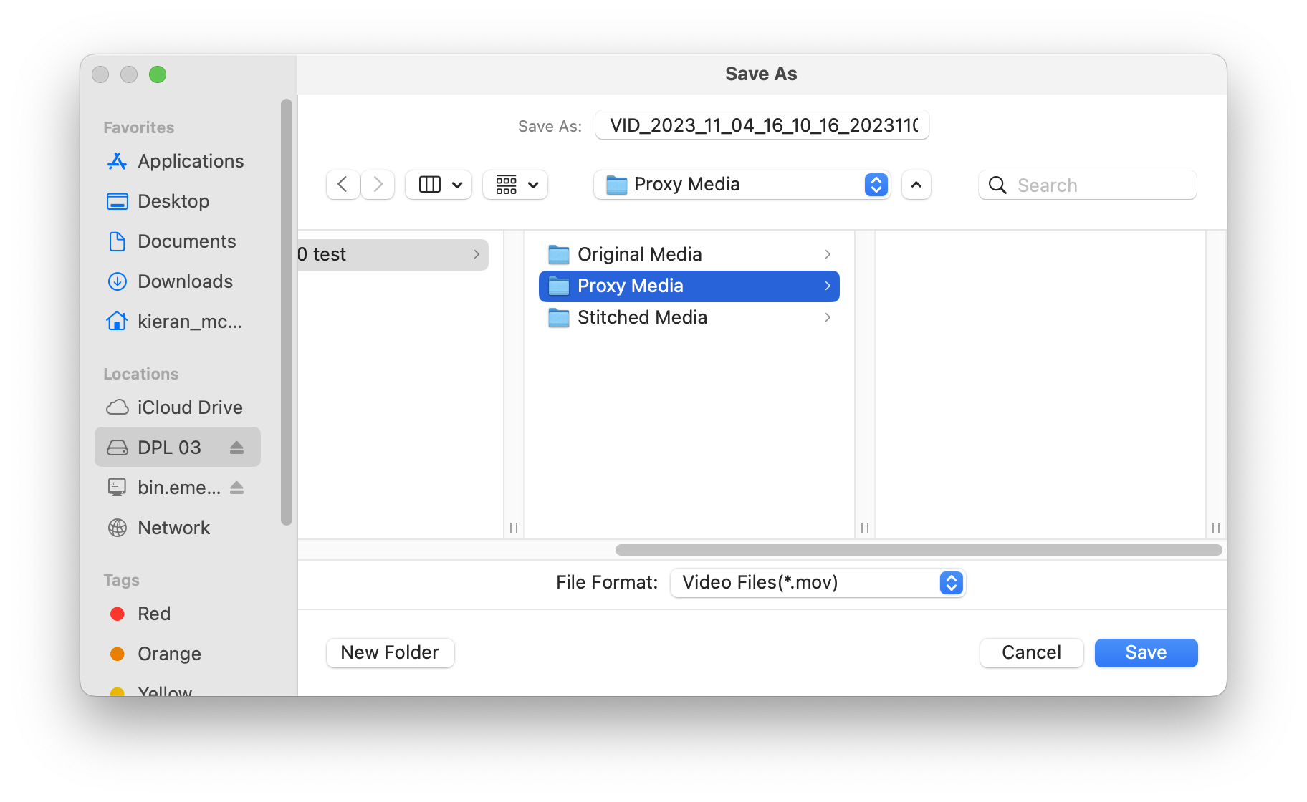The height and width of the screenshot is (802, 1307).
Task: Open Network in the sidebar
Action: (x=177, y=528)
